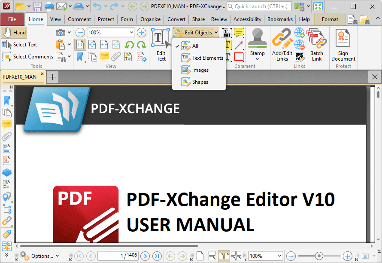Select the Hand tool
Viewport: 382px width, 263px height.
(x=14, y=33)
